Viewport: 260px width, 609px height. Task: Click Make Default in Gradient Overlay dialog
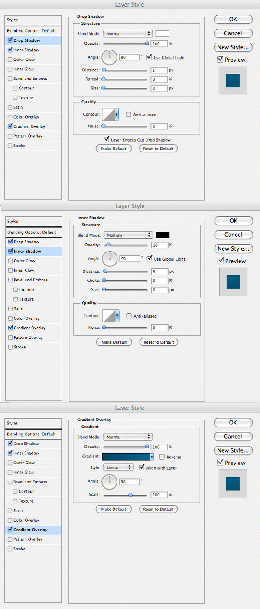coord(114,509)
